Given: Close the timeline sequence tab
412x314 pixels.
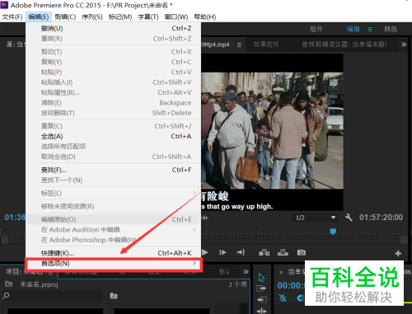Looking at the screenshot, I should pyautogui.click(x=281, y=272).
